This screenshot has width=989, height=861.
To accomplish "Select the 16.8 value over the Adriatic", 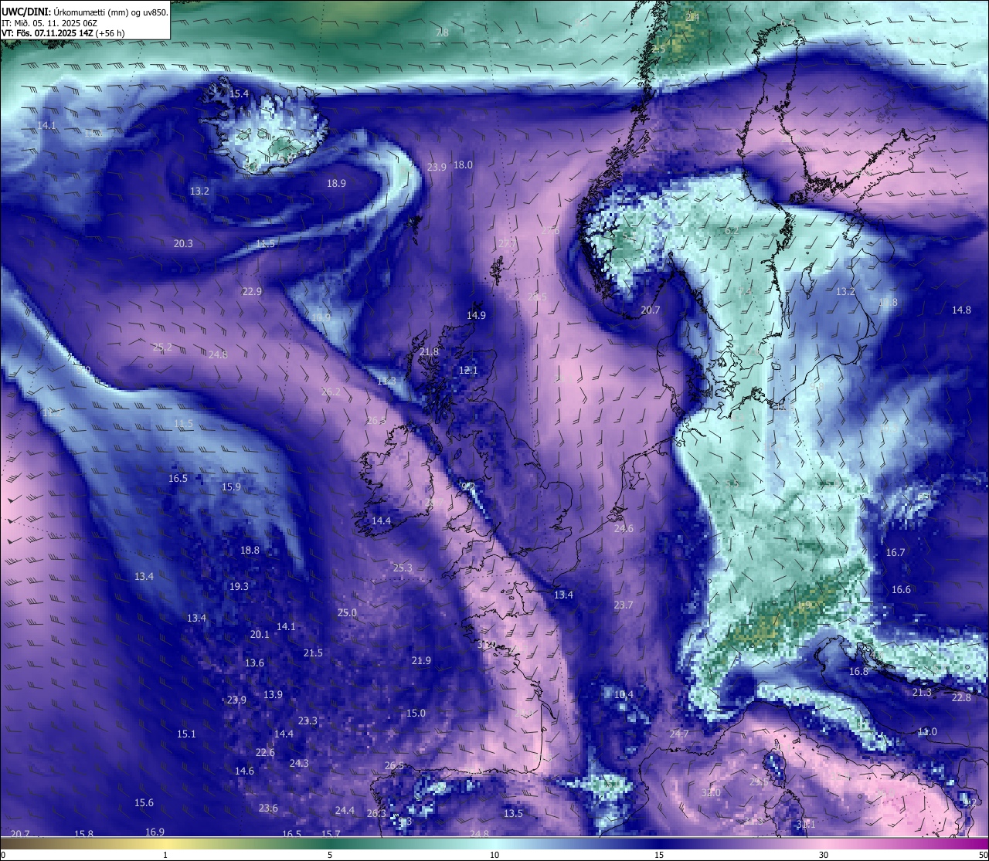I will pos(858,672).
